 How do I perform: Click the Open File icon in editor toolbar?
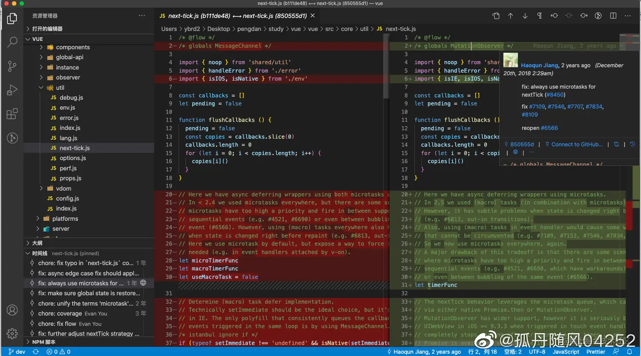click(x=496, y=16)
